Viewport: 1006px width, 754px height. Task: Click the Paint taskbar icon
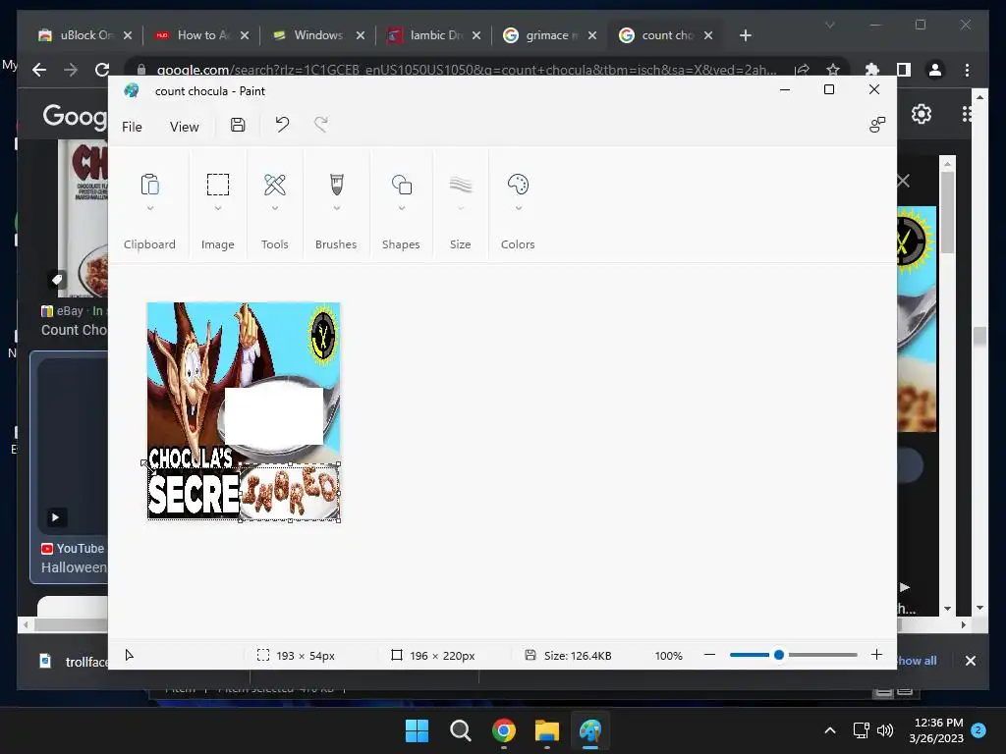tap(590, 730)
